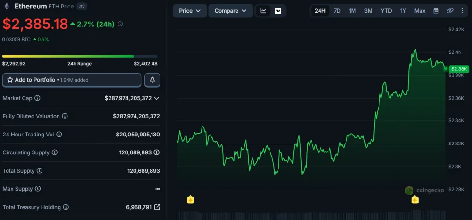Select the 1M time range tab
The width and height of the screenshot is (472, 220).
pos(352,11)
